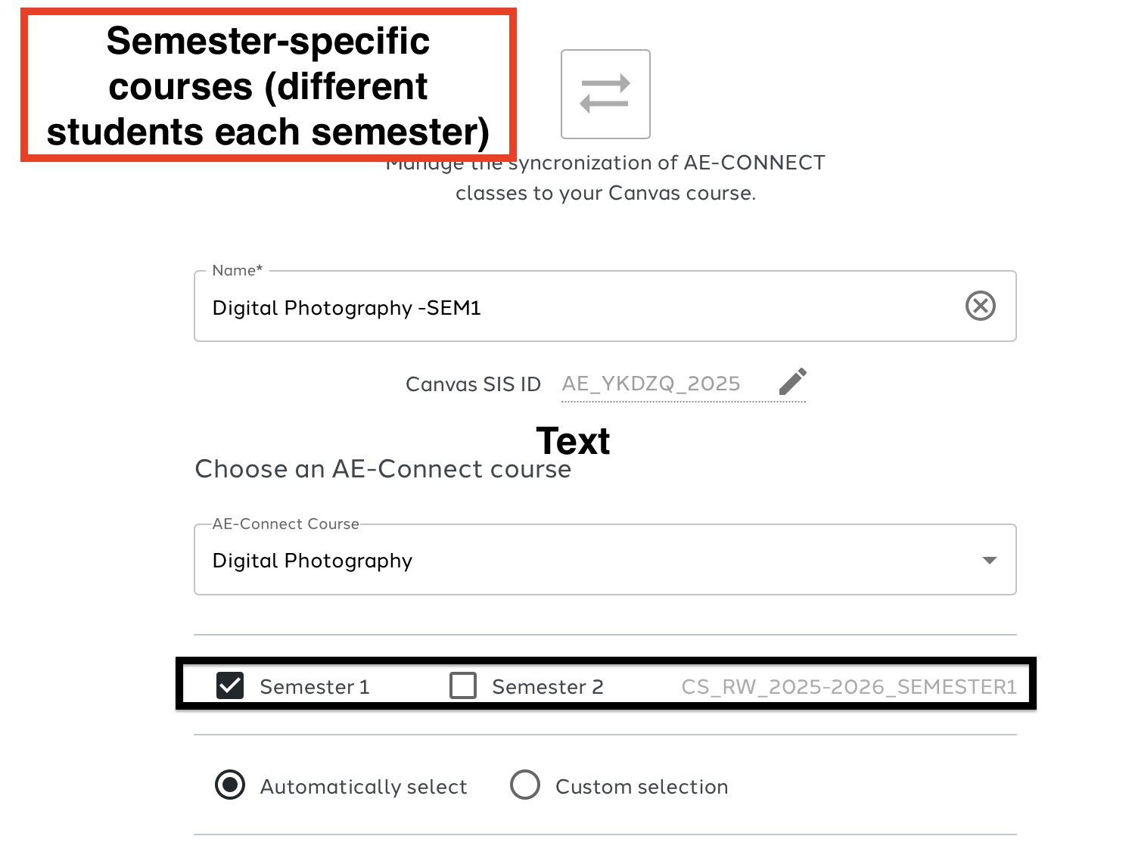This screenshot has height=864, width=1132.
Task: Click the AE_YKDZQ_2025 SIS ID value
Action: [651, 384]
